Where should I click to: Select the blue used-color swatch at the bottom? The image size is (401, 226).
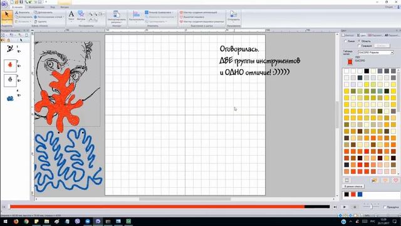coord(360,195)
